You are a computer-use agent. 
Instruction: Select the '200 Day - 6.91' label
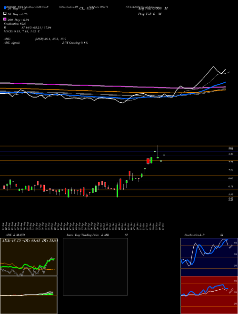18,20
